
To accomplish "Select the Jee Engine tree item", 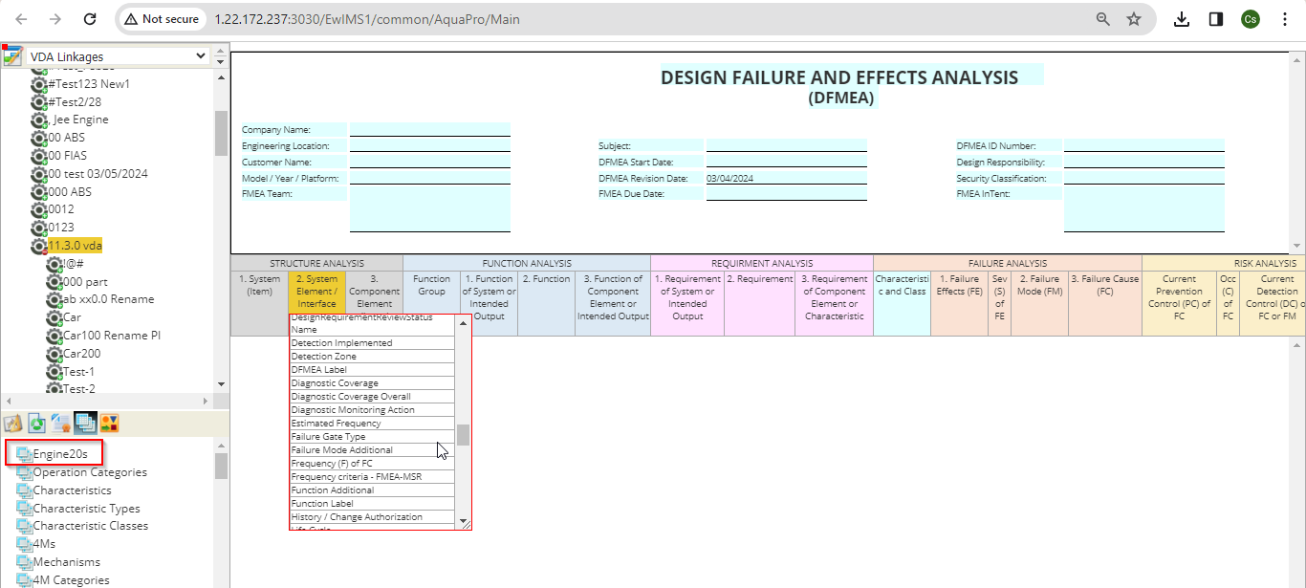I will (x=78, y=120).
